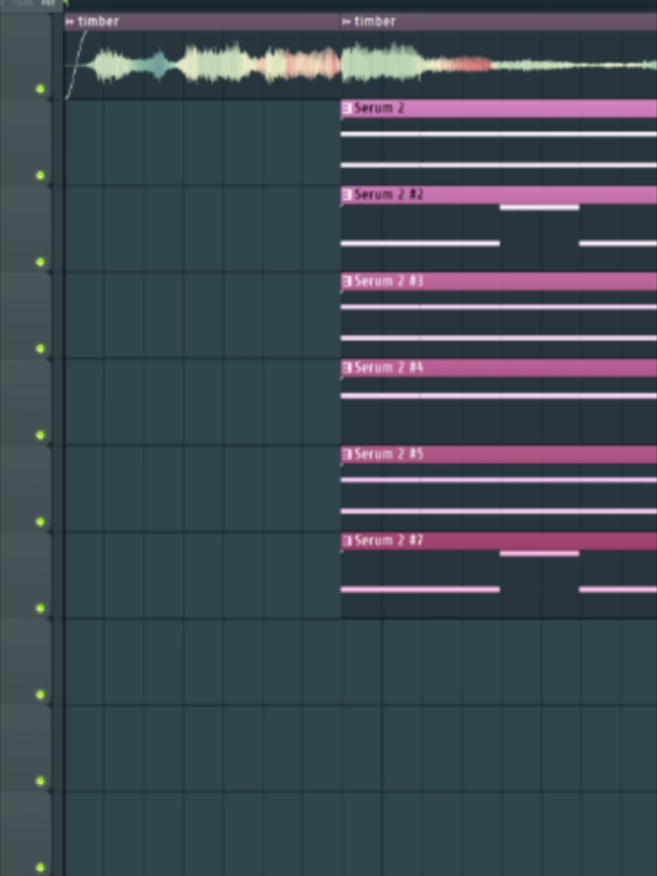Click the raised note in Serum 2 #7
Image resolution: width=657 pixels, height=876 pixels.
click(x=539, y=554)
